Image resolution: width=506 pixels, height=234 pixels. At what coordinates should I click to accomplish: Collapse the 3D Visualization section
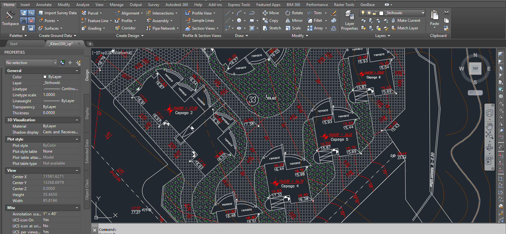pos(77,120)
